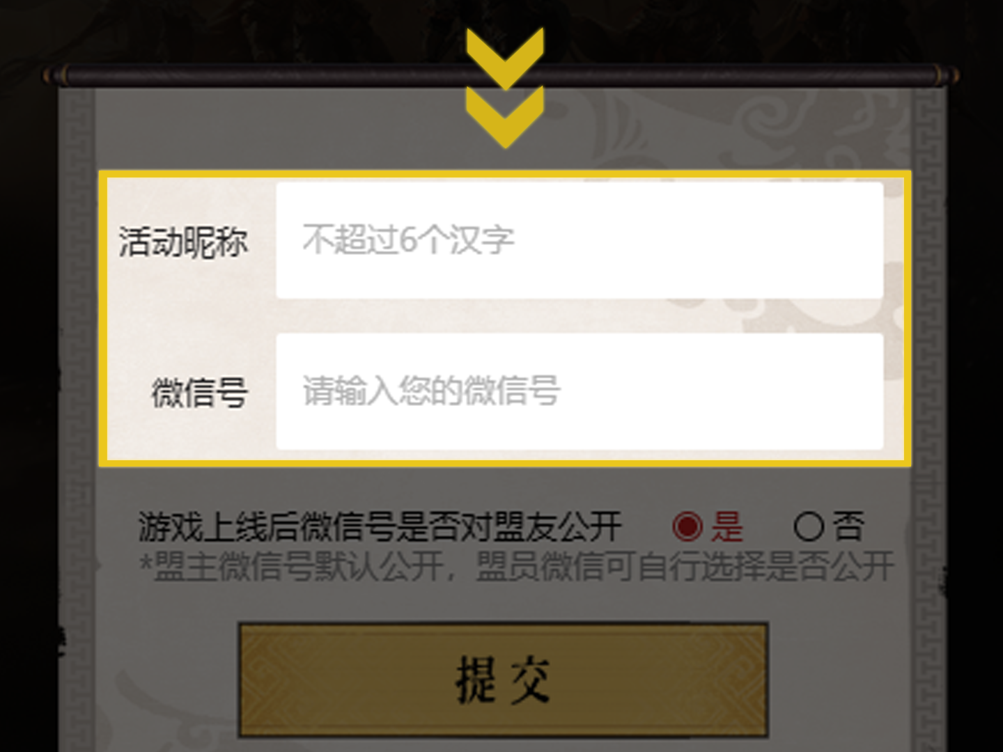Click the scroll's left patterned border

[77, 418]
